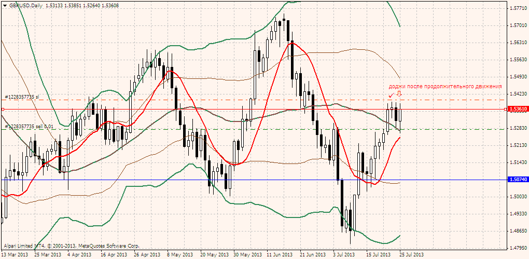Click the 1.52130 price scale label

click(x=519, y=145)
